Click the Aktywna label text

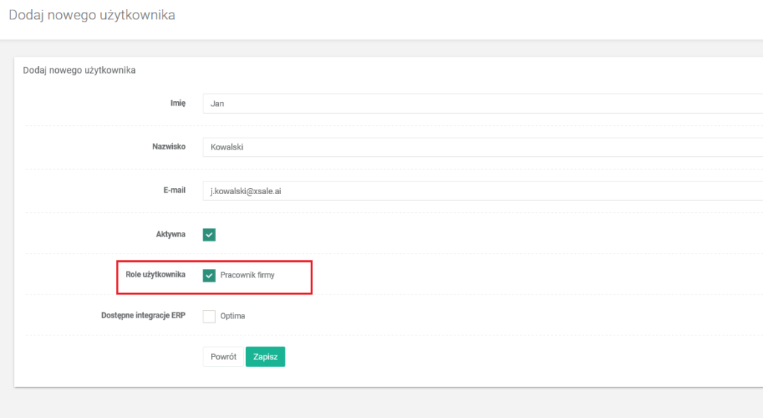point(165,234)
